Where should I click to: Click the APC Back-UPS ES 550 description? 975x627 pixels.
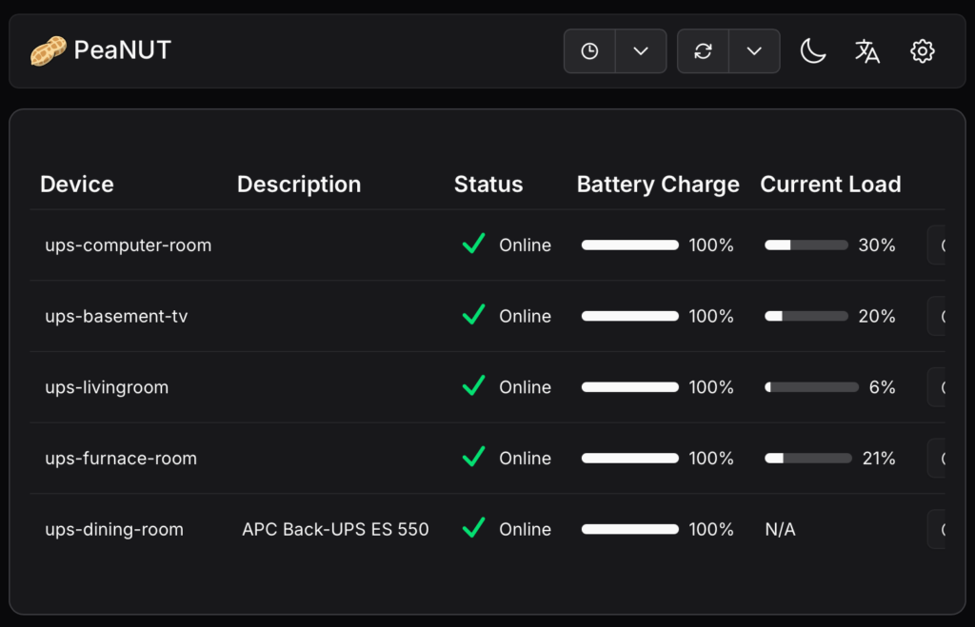point(335,529)
